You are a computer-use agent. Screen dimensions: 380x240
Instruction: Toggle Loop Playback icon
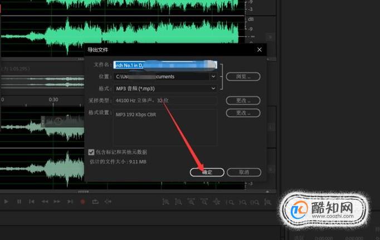pos(95,202)
